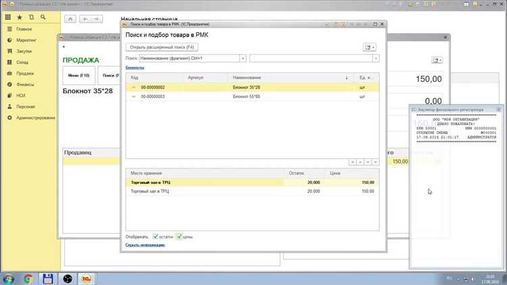507x285 pixels.
Task: Click the Скрыть информацию link
Action: (145, 245)
